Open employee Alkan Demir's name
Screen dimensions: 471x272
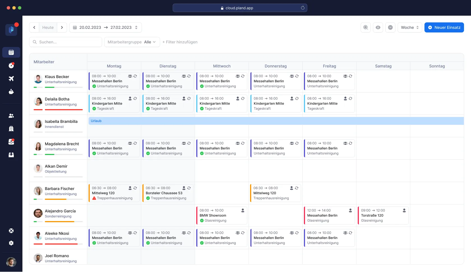point(56,166)
